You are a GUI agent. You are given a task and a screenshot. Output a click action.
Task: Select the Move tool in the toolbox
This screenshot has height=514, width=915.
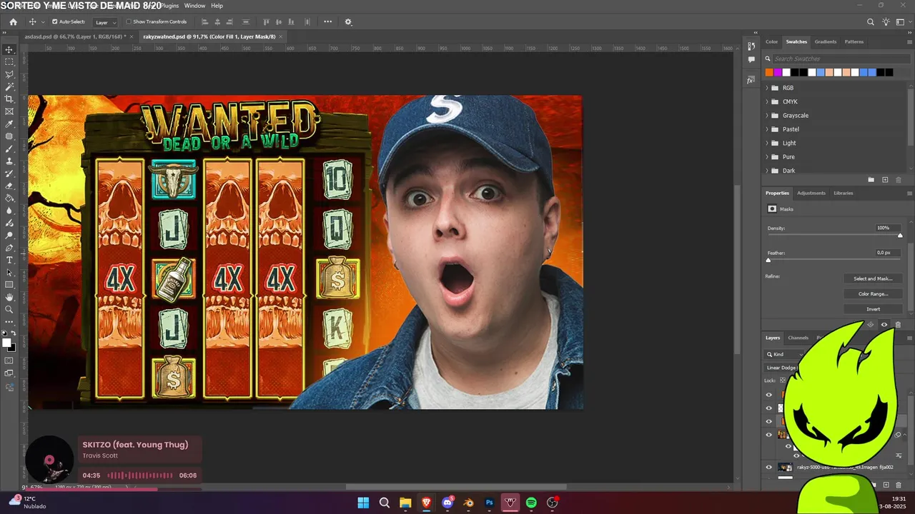pos(9,49)
